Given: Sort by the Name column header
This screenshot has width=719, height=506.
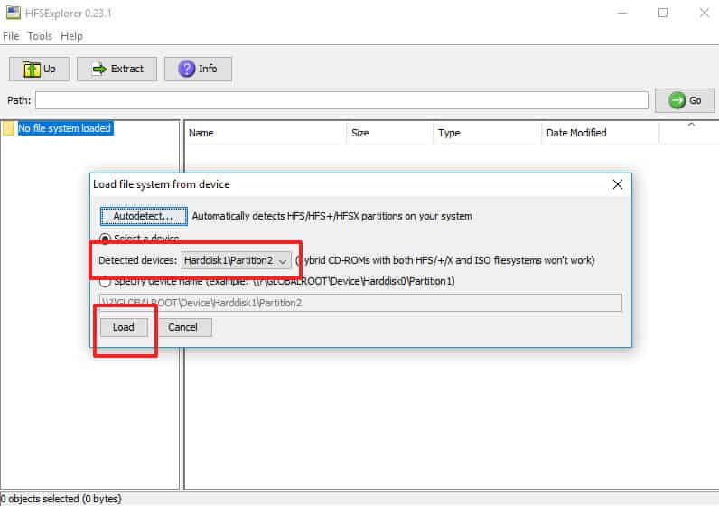Looking at the screenshot, I should pos(266,133).
